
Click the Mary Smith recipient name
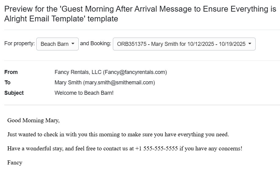[68, 83]
